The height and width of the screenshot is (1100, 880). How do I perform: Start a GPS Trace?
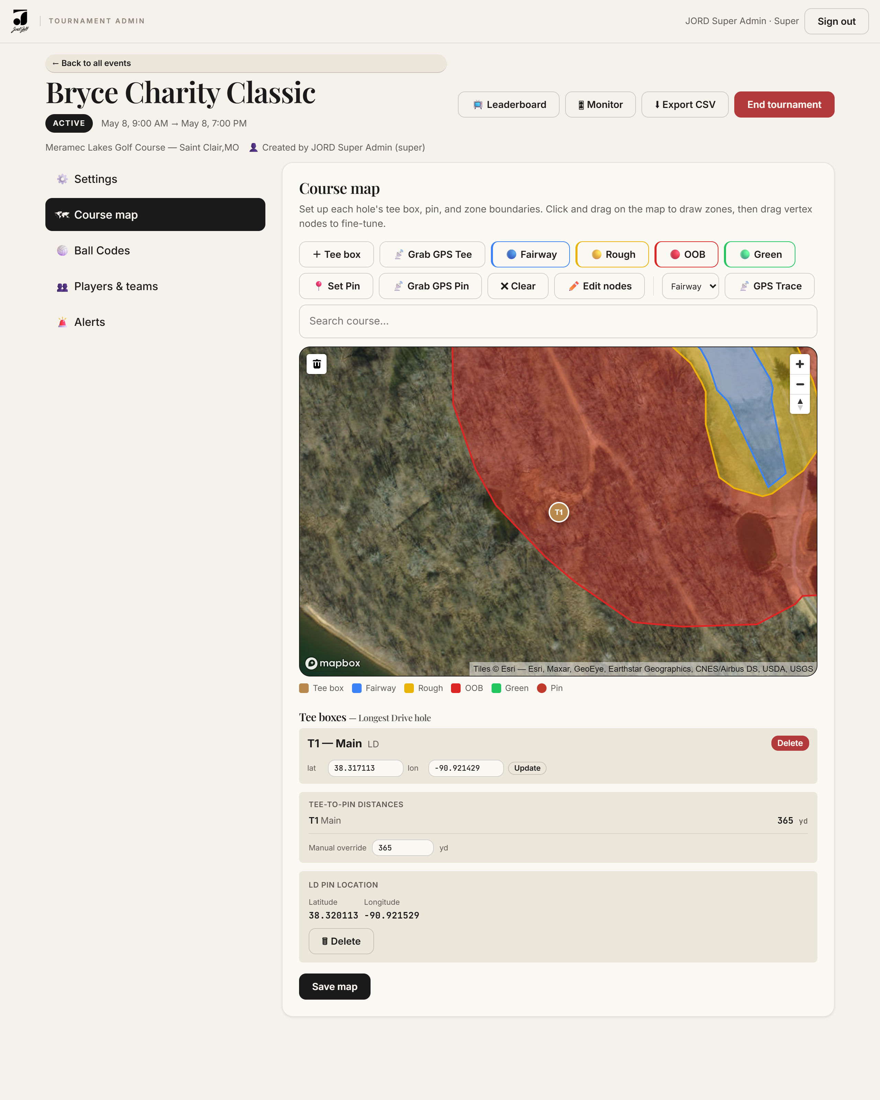(769, 286)
